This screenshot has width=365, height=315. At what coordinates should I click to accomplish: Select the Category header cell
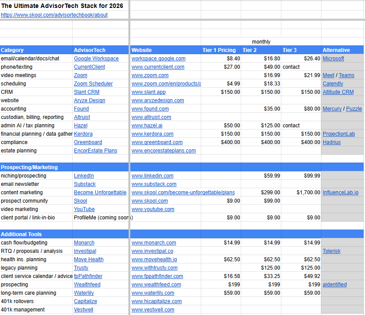[36, 50]
